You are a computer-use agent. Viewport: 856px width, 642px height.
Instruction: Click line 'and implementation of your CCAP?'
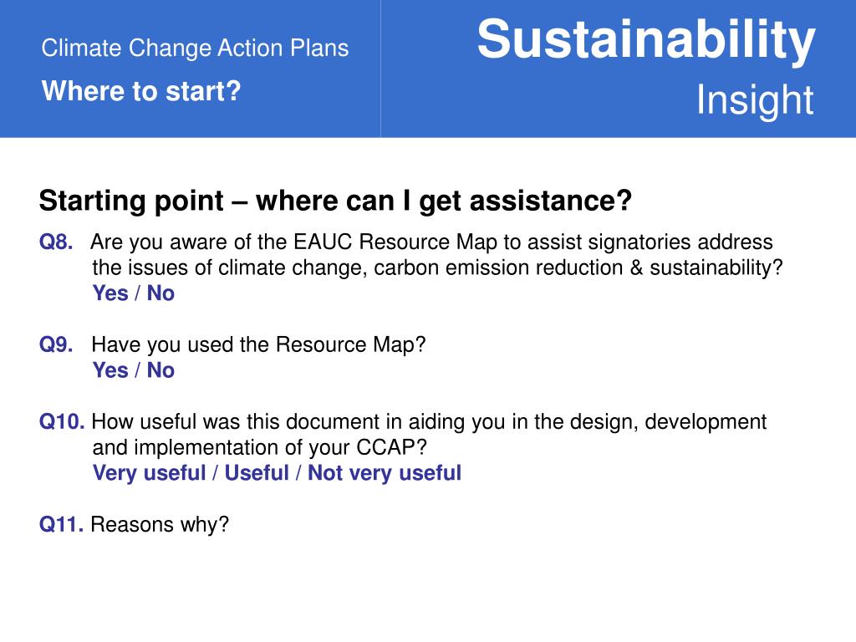point(260,447)
